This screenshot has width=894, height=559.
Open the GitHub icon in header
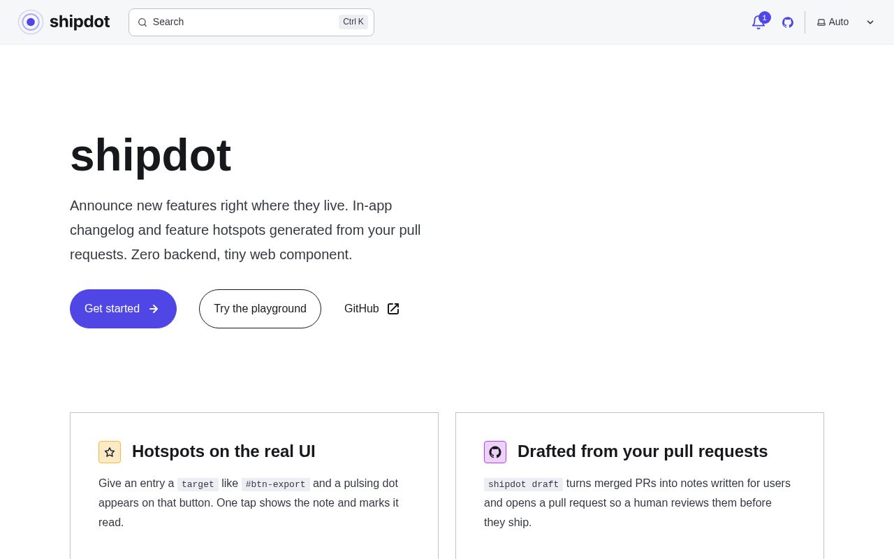click(x=788, y=22)
